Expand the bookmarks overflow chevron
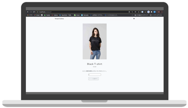The image size is (188, 108). coord(132,15)
